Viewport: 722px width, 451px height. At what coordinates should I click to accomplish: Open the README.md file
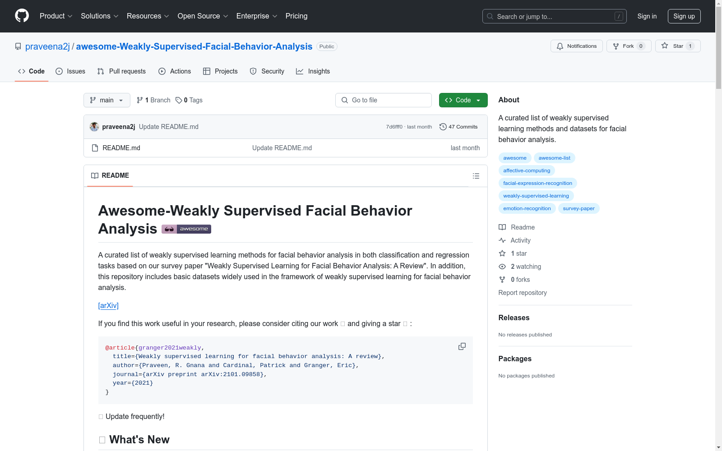pos(121,148)
